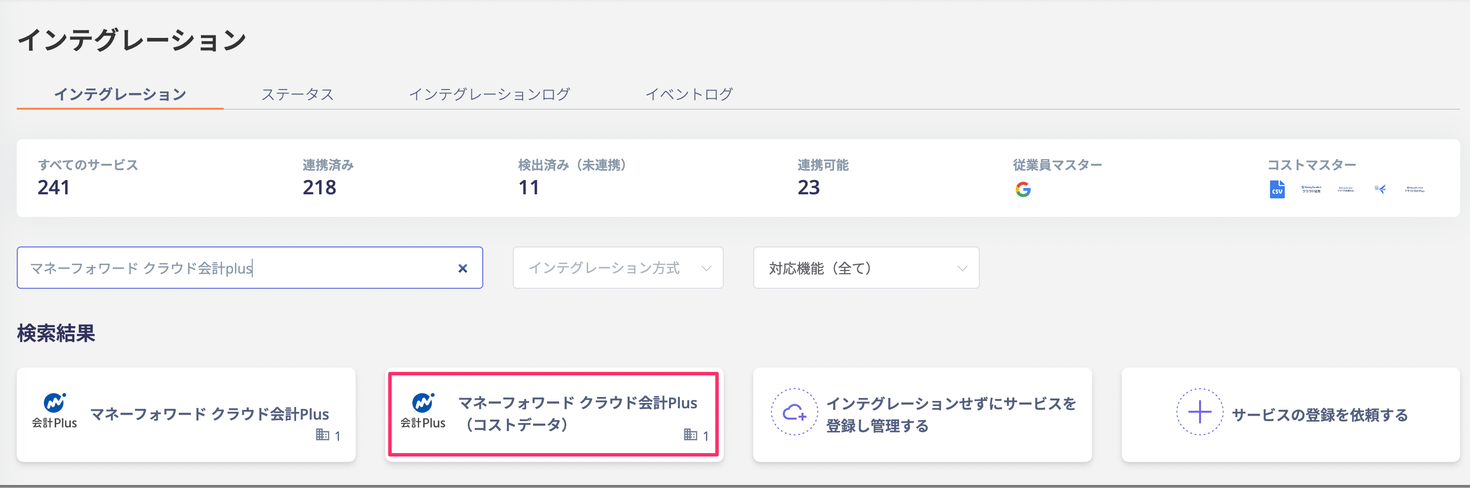This screenshot has height=488, width=1470.
Task: Select the インテグレーション tab
Action: click(x=120, y=93)
